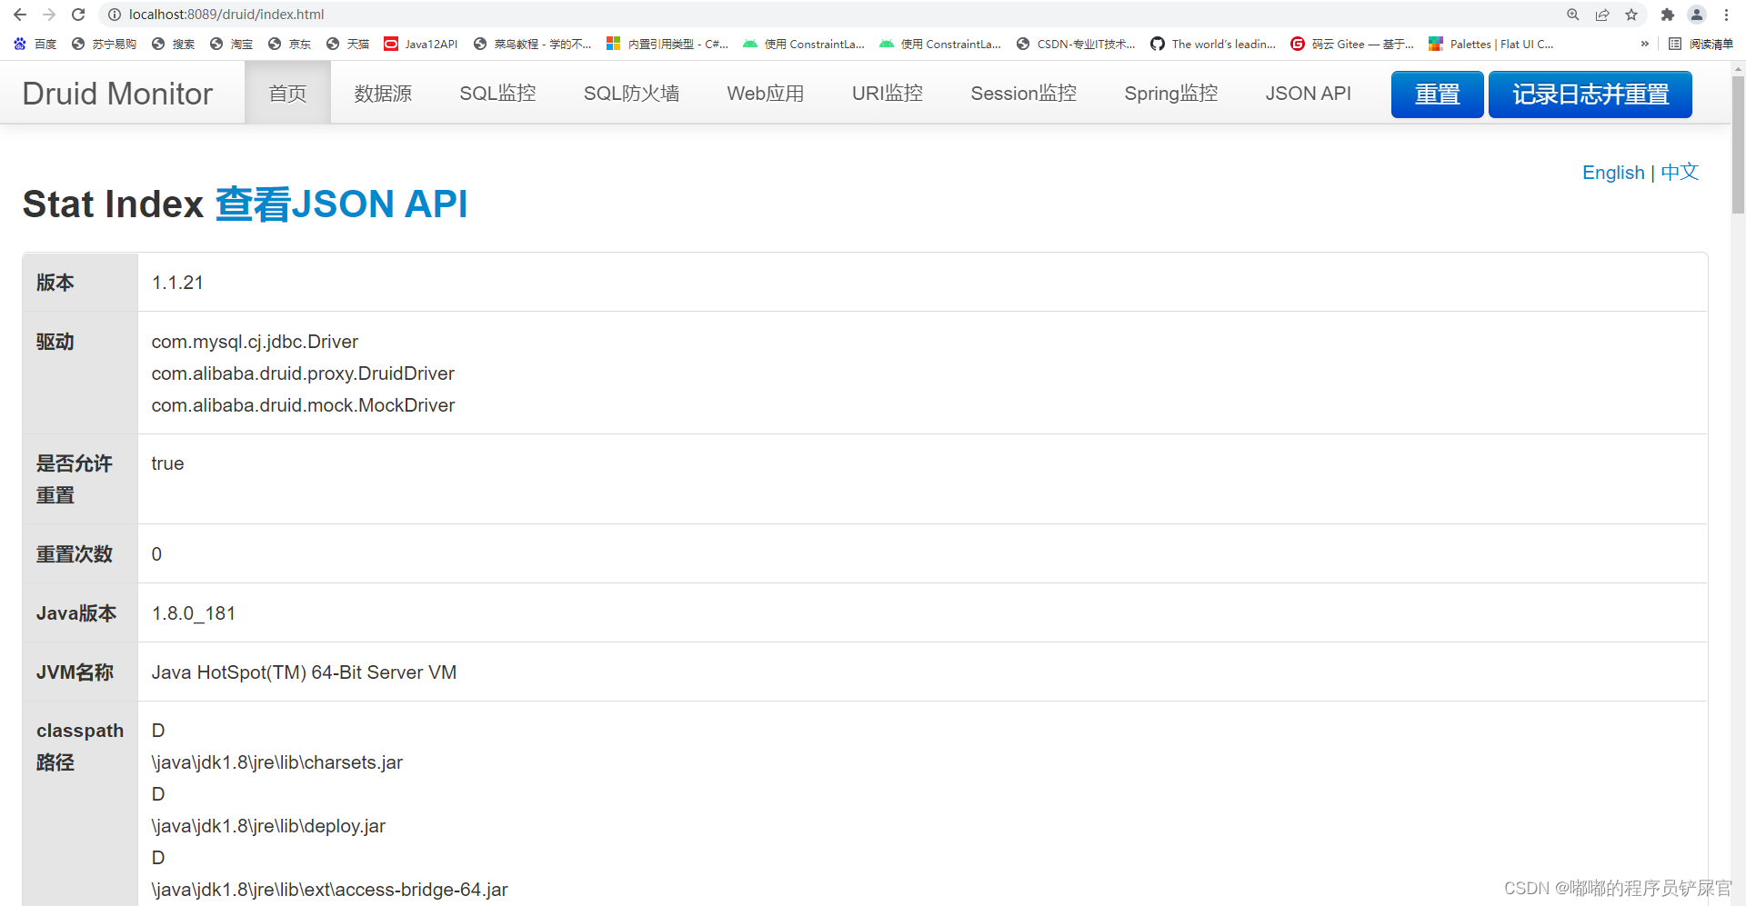Viewport: 1746px width, 906px height.
Task: Go forward with the browser arrow
Action: tap(49, 15)
